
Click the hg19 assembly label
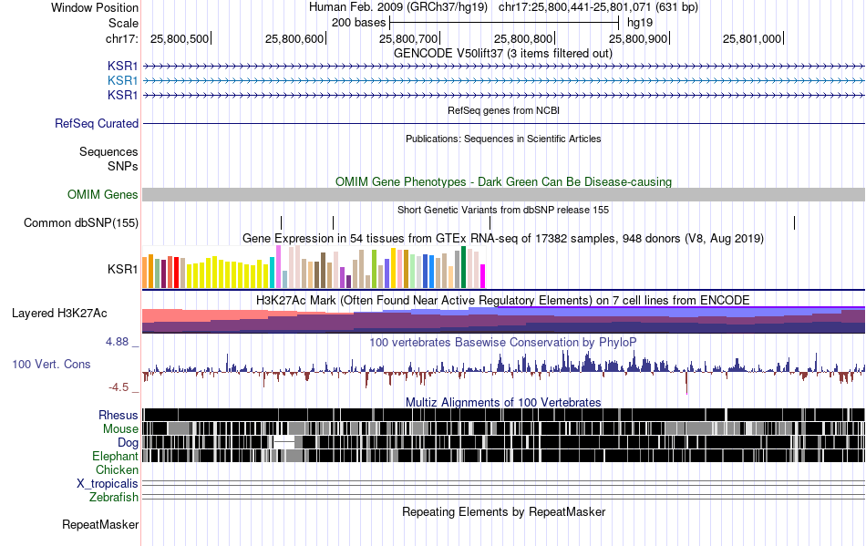[640, 23]
